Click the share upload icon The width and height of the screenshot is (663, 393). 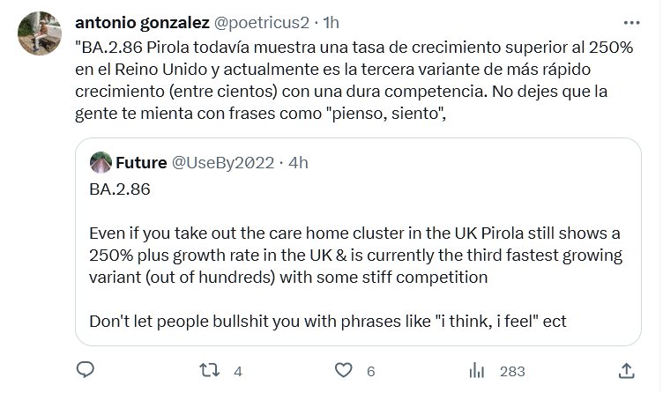(x=626, y=368)
